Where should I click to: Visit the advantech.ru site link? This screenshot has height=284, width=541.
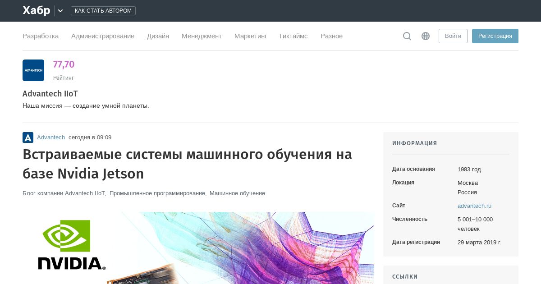click(474, 206)
